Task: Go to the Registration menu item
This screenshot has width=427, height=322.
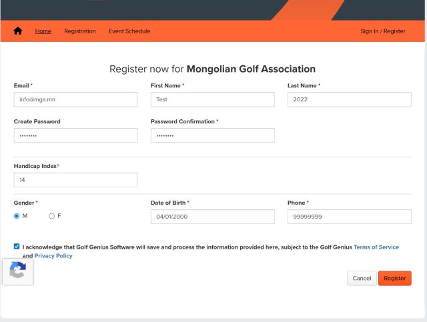Action: tap(80, 31)
